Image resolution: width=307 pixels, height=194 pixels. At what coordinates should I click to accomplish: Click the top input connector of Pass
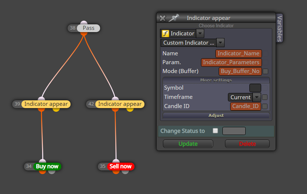[x=84, y=22]
